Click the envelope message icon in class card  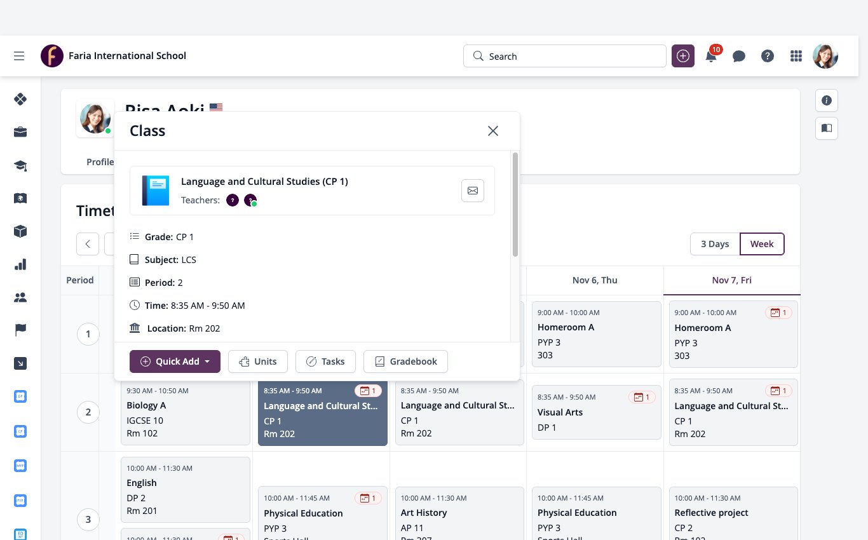point(473,191)
